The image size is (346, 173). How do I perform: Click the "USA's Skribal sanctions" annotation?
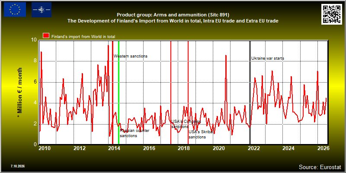click(x=201, y=135)
